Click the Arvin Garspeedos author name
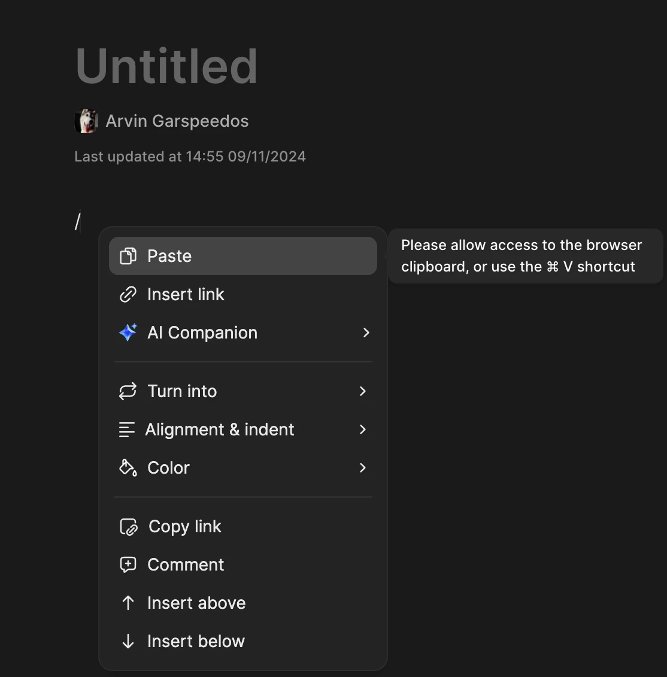 coord(177,121)
